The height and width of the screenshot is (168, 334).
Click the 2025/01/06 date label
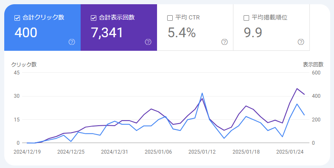[158, 152]
